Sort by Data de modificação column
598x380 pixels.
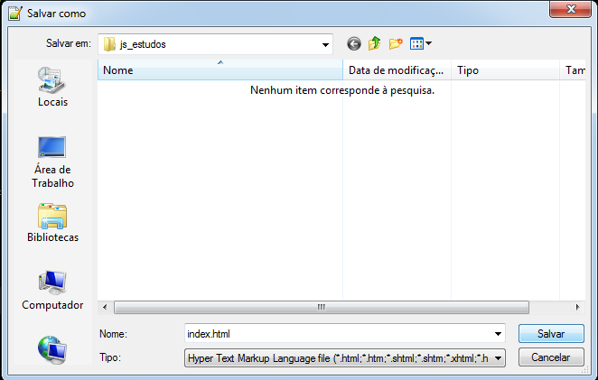click(x=396, y=70)
